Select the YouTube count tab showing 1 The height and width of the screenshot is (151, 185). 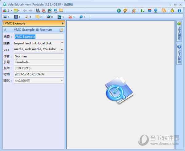coord(72,17)
